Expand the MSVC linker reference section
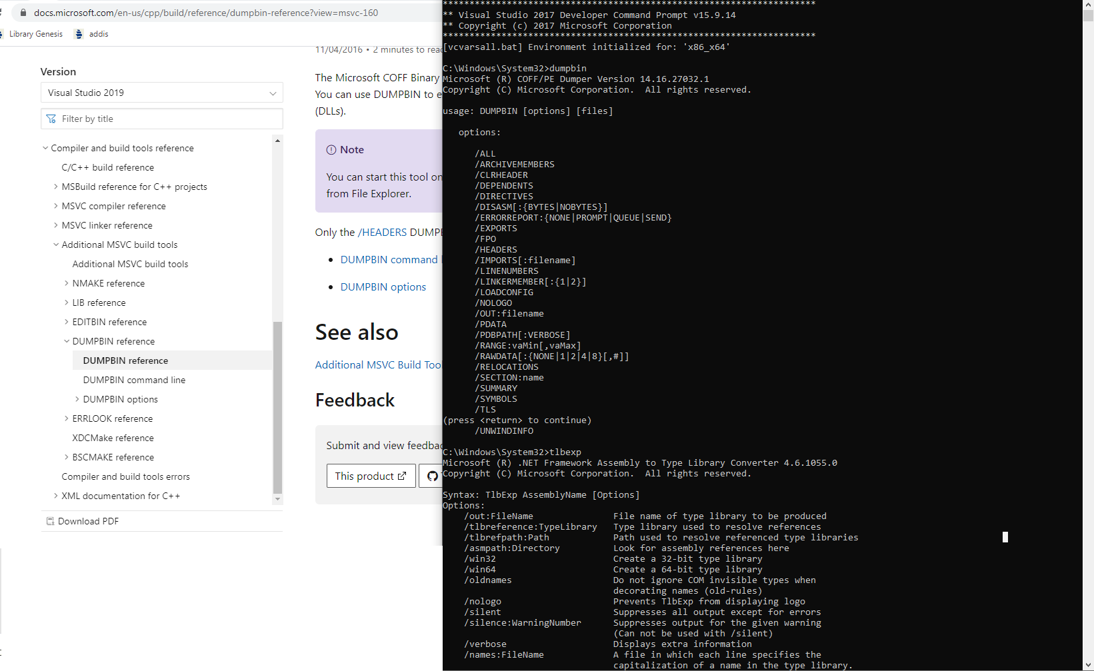Image resolution: width=1094 pixels, height=671 pixels. pyautogui.click(x=56, y=225)
